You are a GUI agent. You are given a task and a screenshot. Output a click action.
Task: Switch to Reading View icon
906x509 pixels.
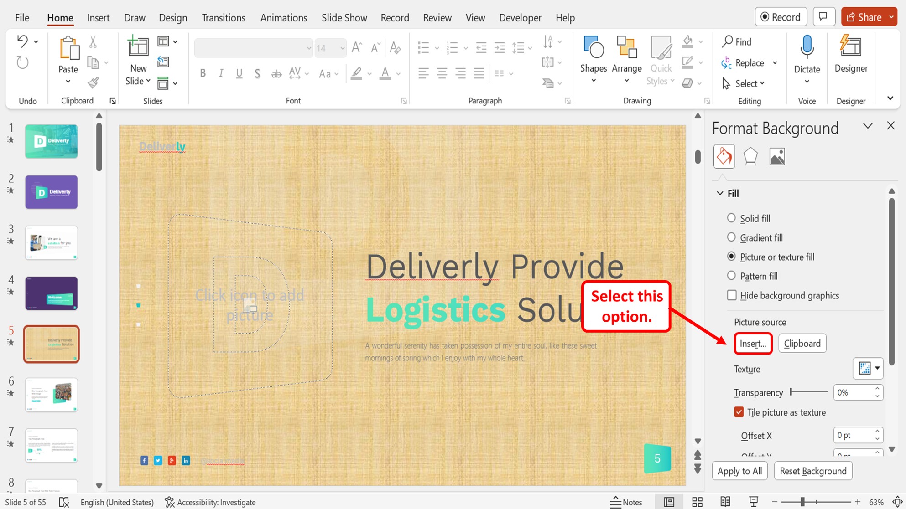(725, 502)
